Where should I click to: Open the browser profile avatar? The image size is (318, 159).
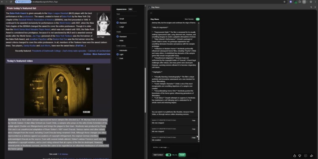(311, 2)
